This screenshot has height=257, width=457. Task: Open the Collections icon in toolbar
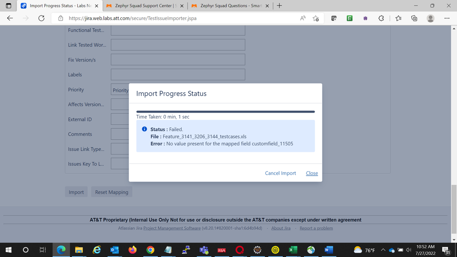(414, 18)
